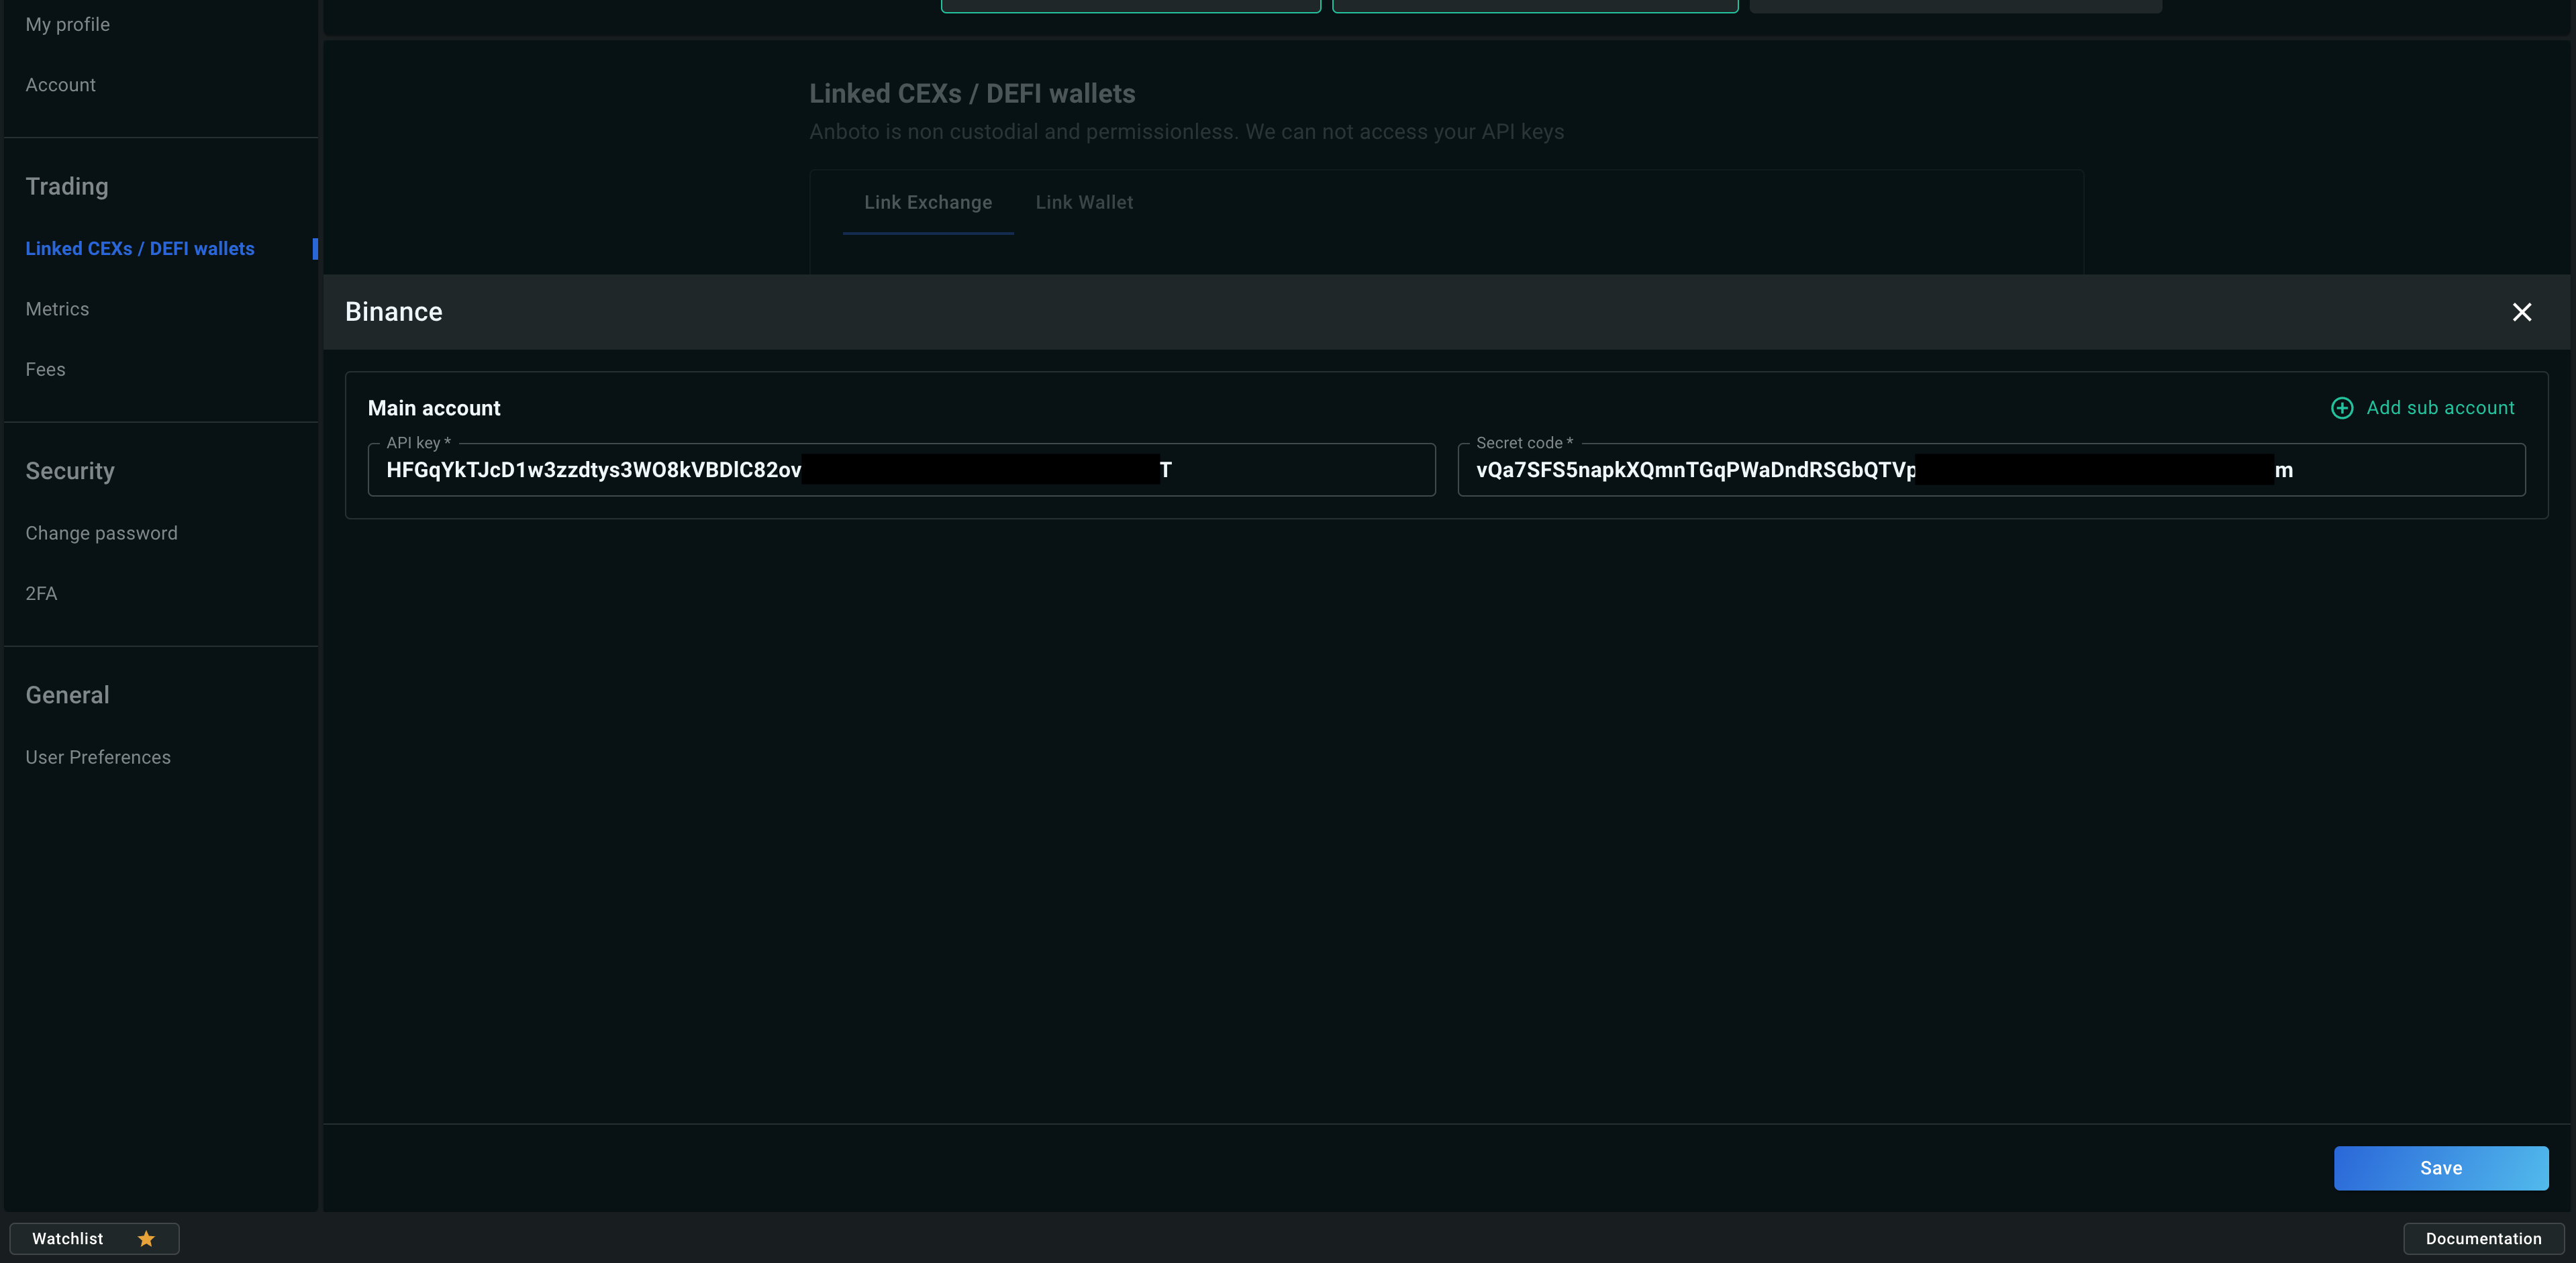Image resolution: width=2576 pixels, height=1263 pixels.
Task: Click the Security section heading
Action: tap(70, 471)
